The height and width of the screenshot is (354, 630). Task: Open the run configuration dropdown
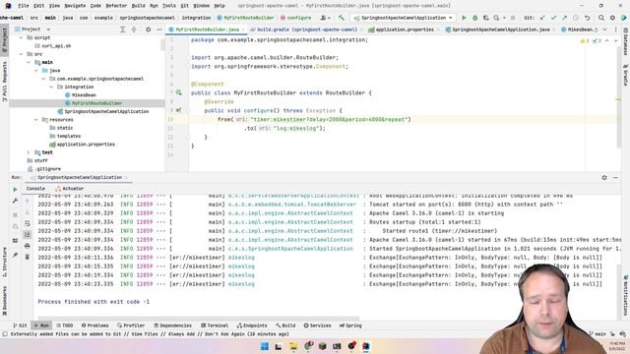tap(403, 18)
